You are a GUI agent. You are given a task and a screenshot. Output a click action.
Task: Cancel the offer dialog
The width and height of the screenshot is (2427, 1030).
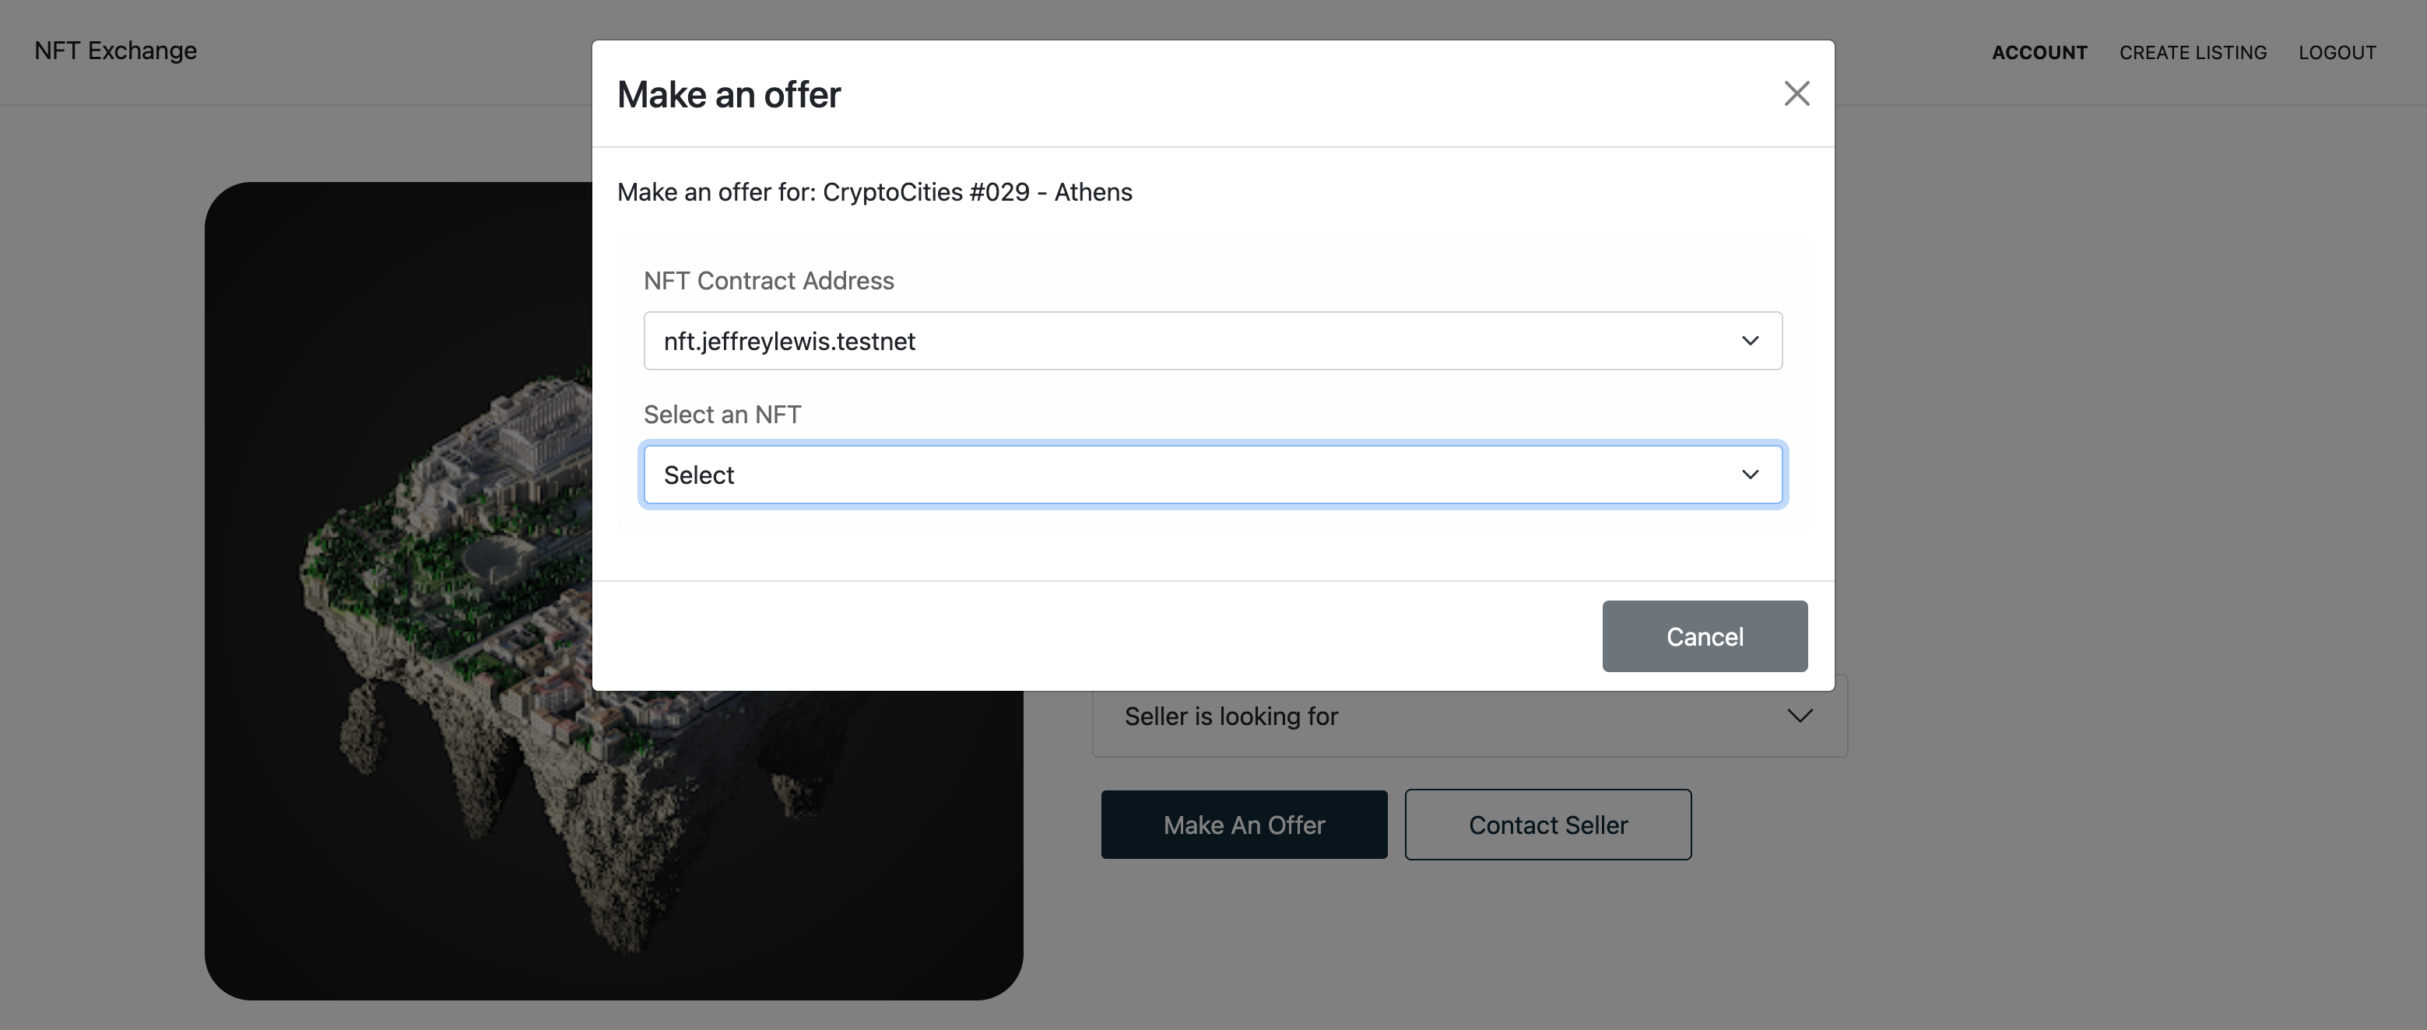tap(1705, 636)
